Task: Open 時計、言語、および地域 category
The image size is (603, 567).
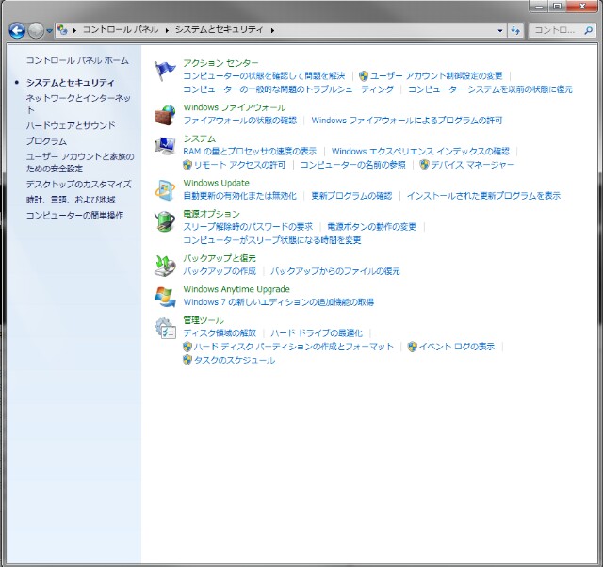Action: click(71, 200)
